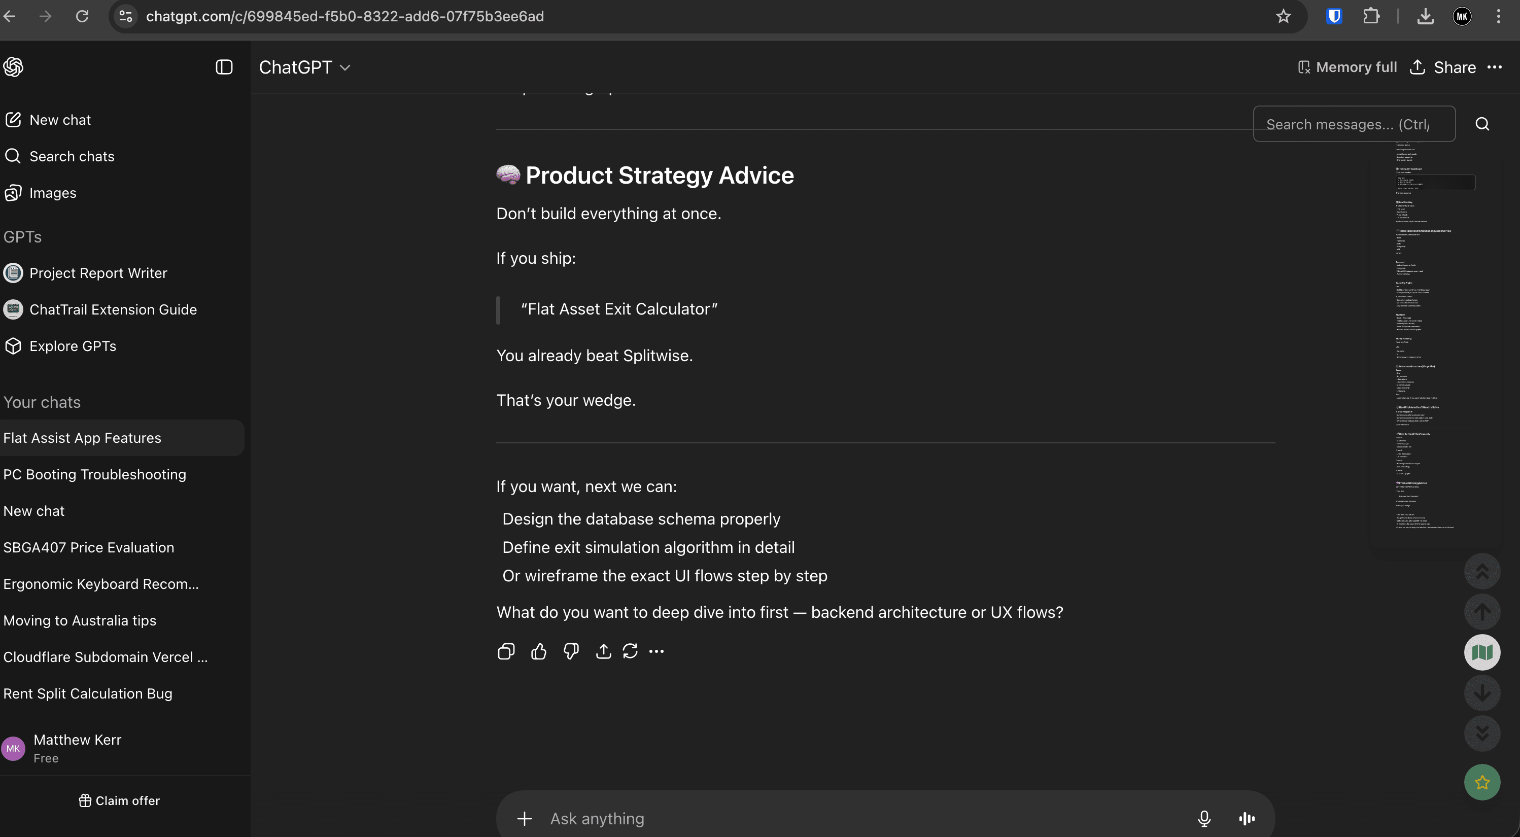The height and width of the screenshot is (837, 1520).
Task: Toggle the minimap map button
Action: point(1481,652)
